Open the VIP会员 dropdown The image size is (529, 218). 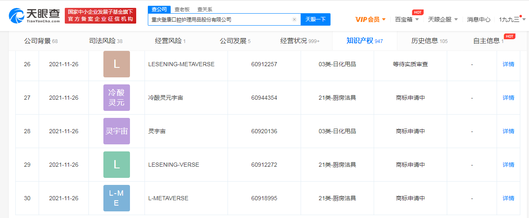370,19
